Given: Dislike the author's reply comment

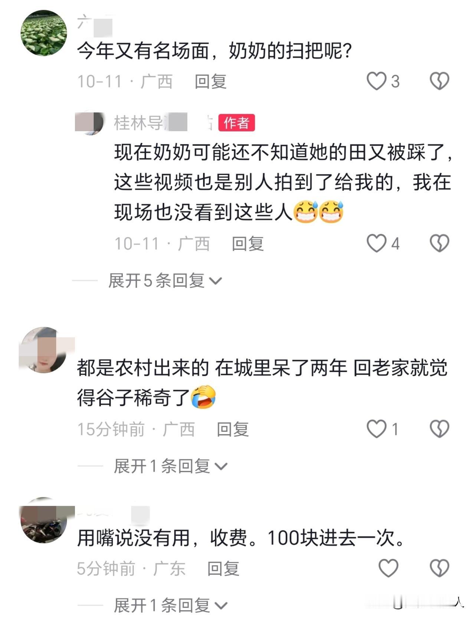Looking at the screenshot, I should (439, 243).
